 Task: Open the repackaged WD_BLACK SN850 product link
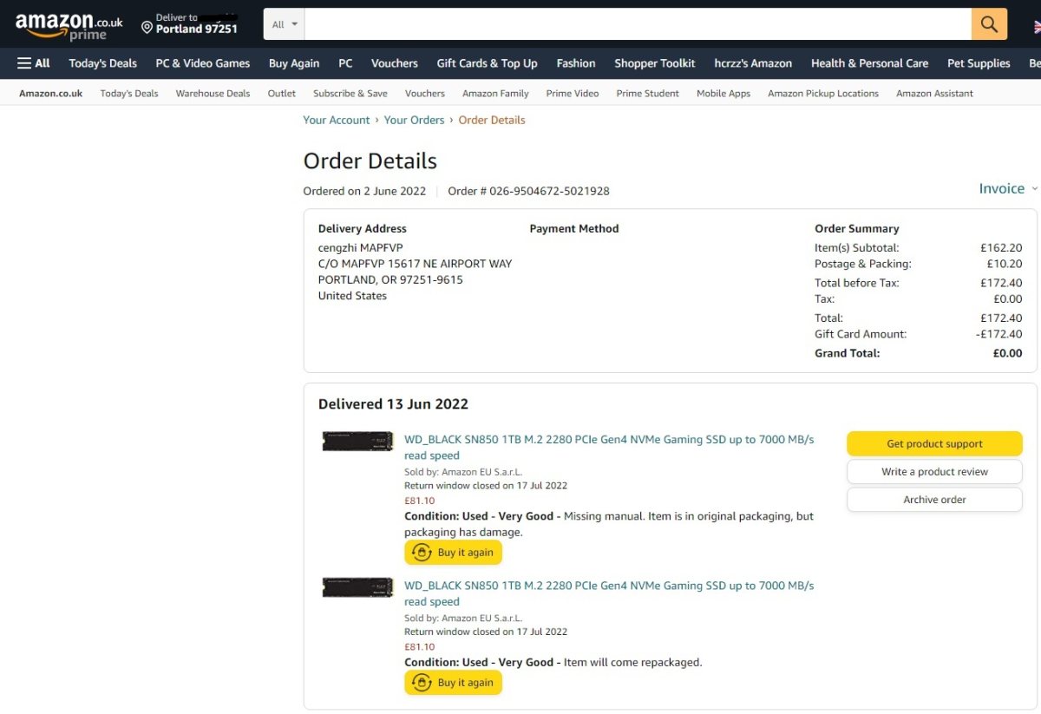[x=609, y=593]
